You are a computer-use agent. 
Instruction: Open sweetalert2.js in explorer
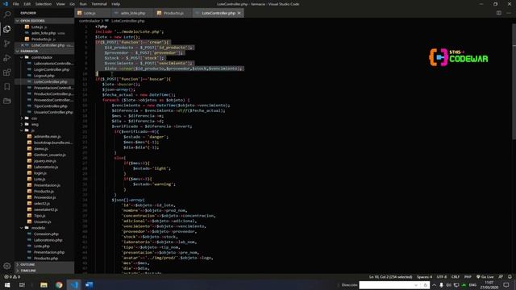coord(46,209)
